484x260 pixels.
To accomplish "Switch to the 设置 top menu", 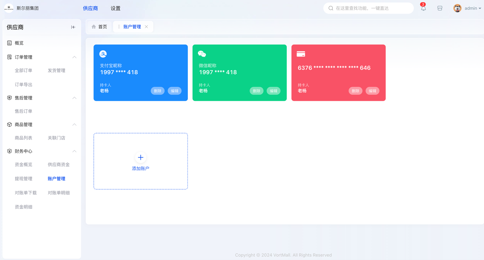I will [x=116, y=8].
